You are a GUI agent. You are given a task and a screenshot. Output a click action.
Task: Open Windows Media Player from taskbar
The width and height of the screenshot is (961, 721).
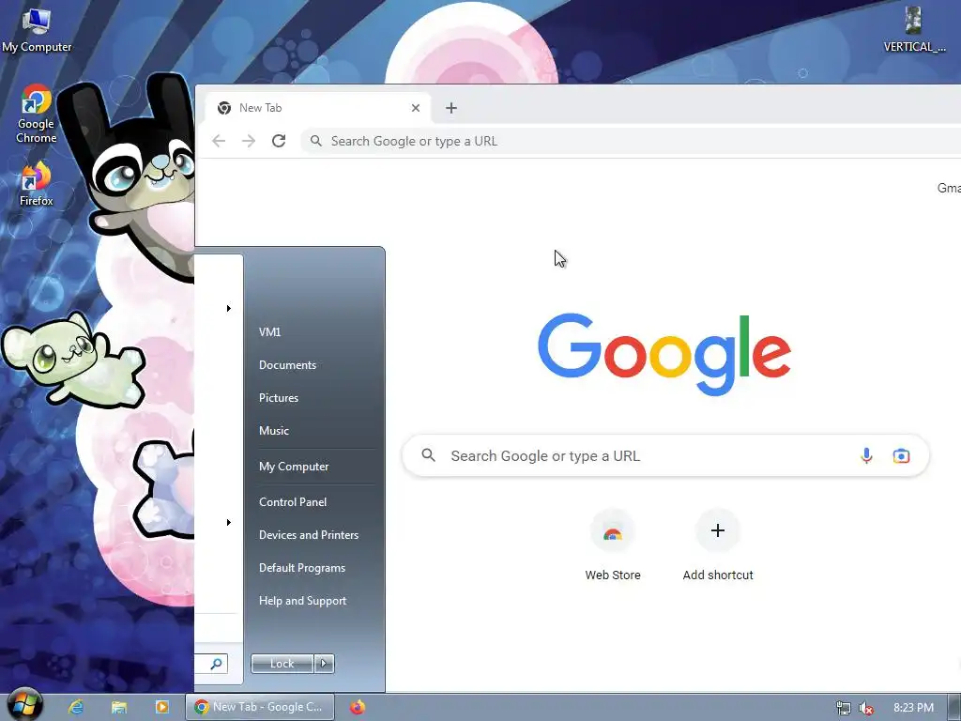[x=162, y=707]
